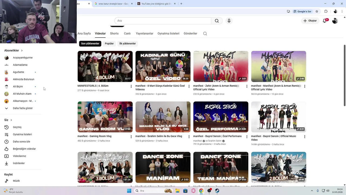This screenshot has width=346, height=195.
Task: Switch to the Yayınlananlar channel tab
Action: coord(145,34)
